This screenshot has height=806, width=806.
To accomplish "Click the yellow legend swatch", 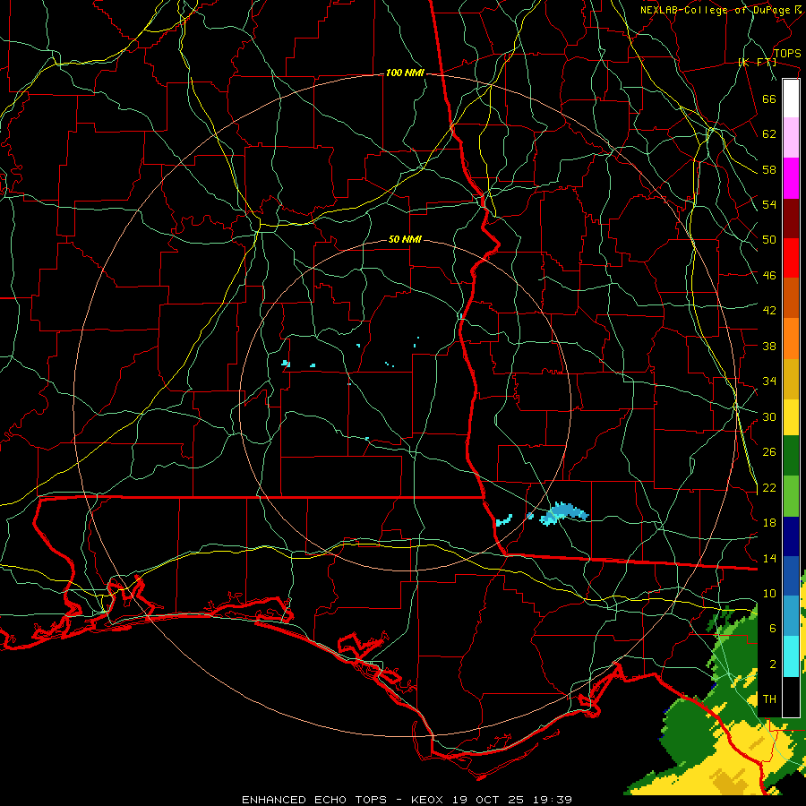I will (791, 416).
